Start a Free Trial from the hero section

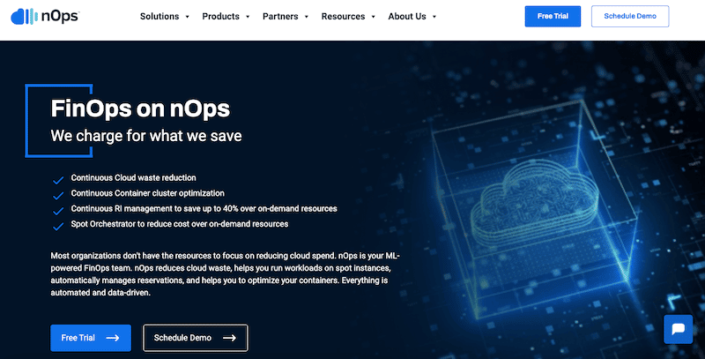point(91,338)
